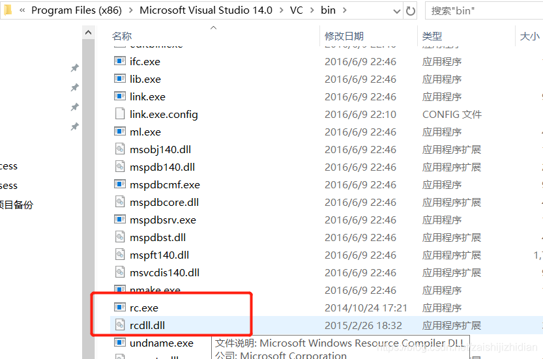Select the undname.exe file name
This screenshot has height=359, width=543.
[x=162, y=343]
